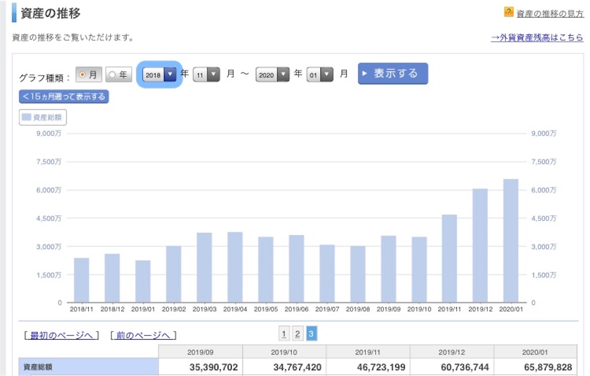590x376 pixels.
Task: Click the 資産の推移 page heading
Action: [x=51, y=13]
